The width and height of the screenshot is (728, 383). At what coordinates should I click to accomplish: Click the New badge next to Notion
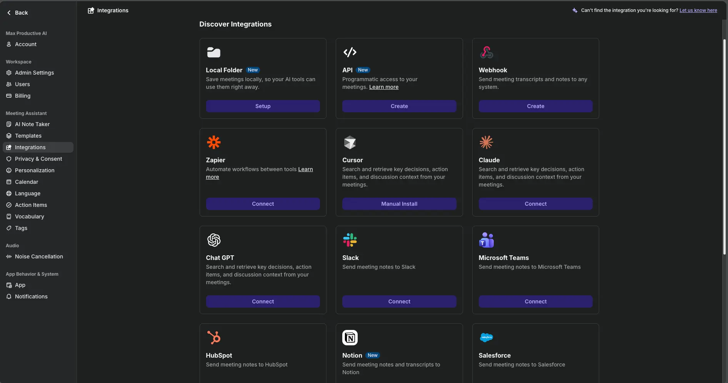pos(372,355)
